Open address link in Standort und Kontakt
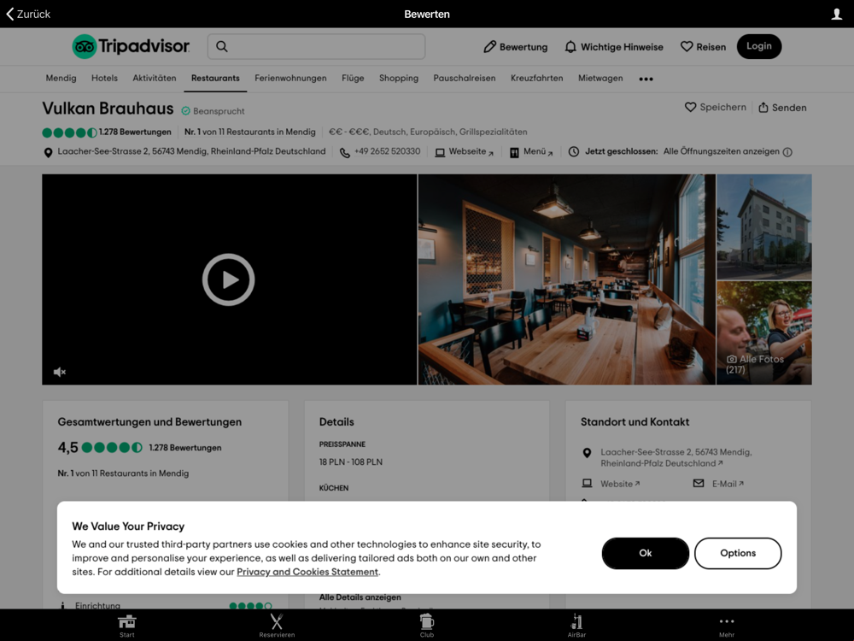Image resolution: width=854 pixels, height=641 pixels. coord(676,457)
